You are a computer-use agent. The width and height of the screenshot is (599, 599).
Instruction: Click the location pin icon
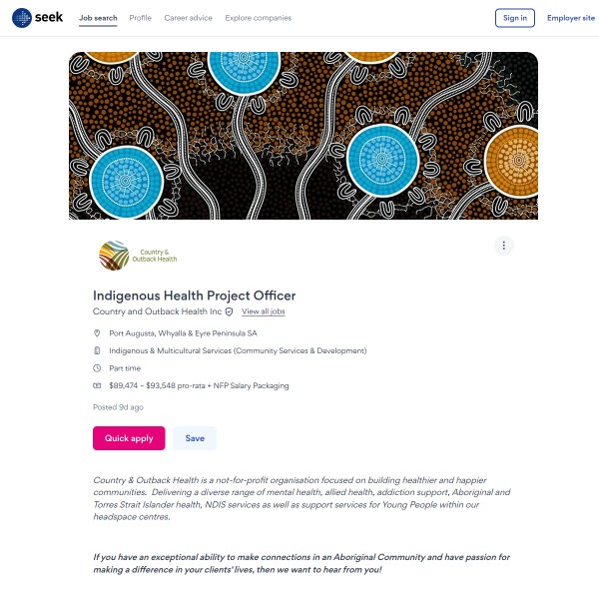pos(98,333)
